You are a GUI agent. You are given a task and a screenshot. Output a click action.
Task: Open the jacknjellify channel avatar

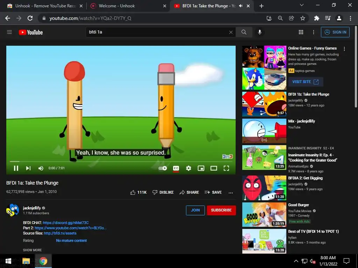pos(13,210)
